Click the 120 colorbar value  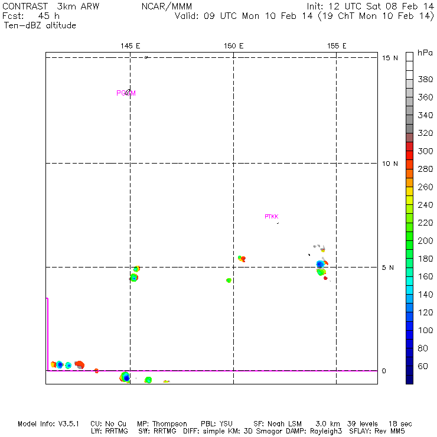(x=425, y=312)
